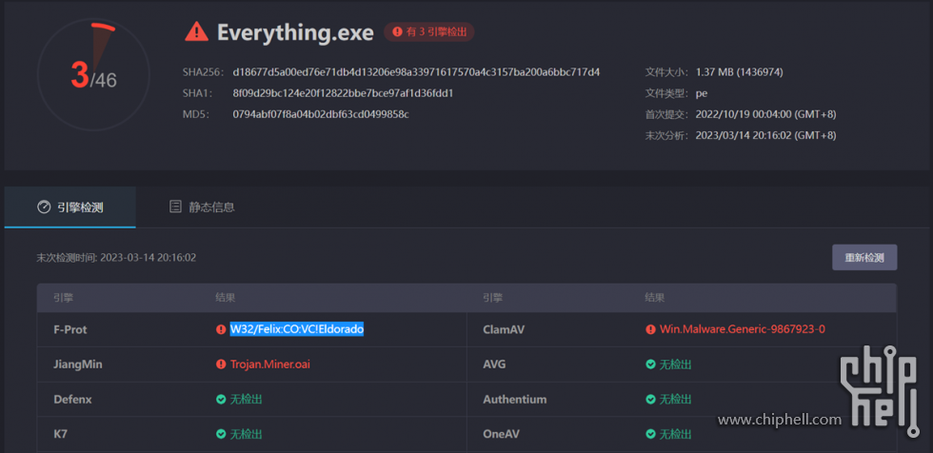Click the OneAV engine name
The height and width of the screenshot is (453, 933).
(x=502, y=435)
